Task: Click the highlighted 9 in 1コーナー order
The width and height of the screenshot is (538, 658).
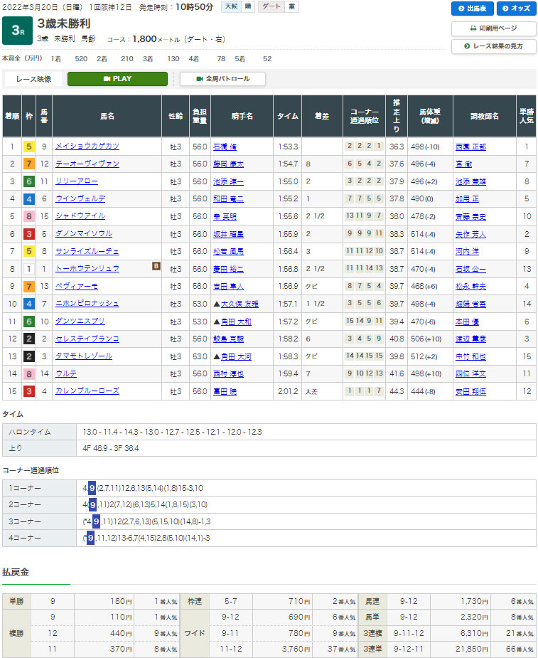Action: point(92,488)
